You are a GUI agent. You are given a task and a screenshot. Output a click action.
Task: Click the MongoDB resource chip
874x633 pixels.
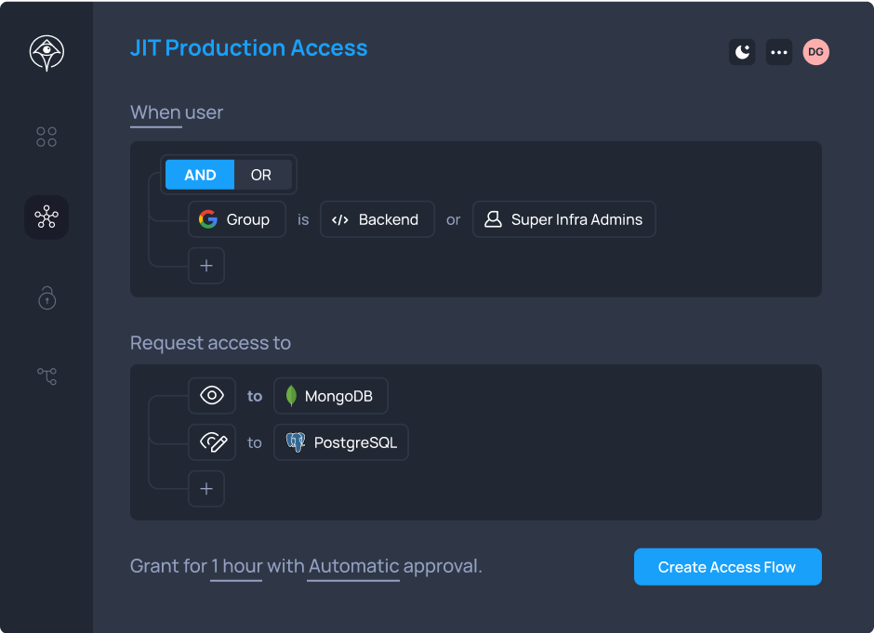[x=331, y=396]
